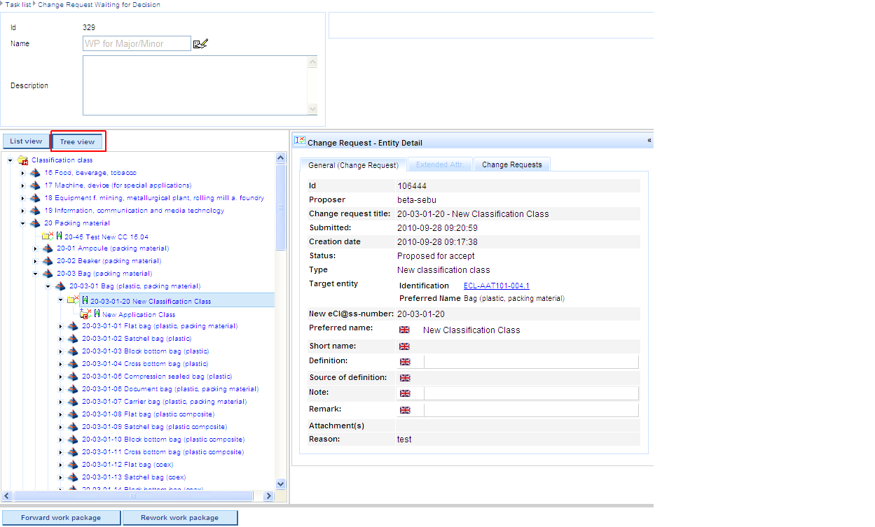Click the edit pencil icon beside the Name field
The image size is (875, 527).
click(x=200, y=44)
